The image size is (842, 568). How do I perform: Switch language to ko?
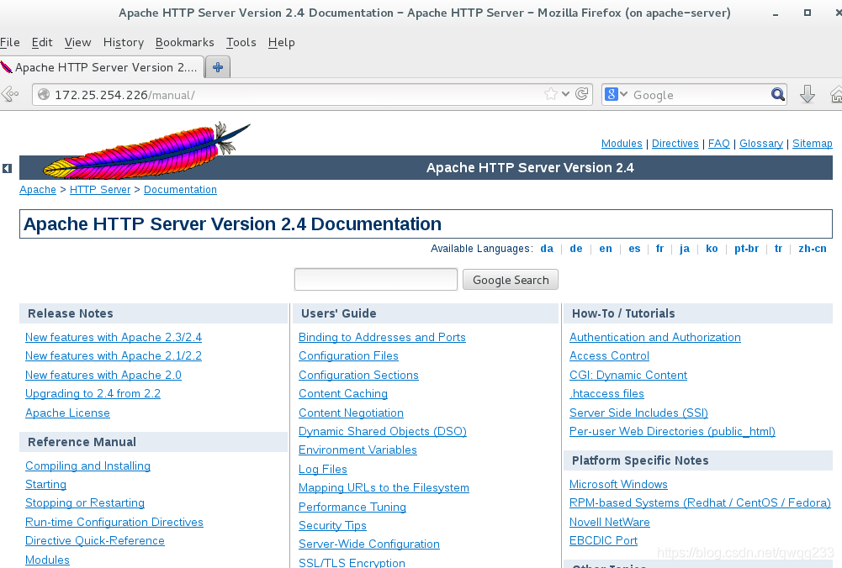coord(712,249)
